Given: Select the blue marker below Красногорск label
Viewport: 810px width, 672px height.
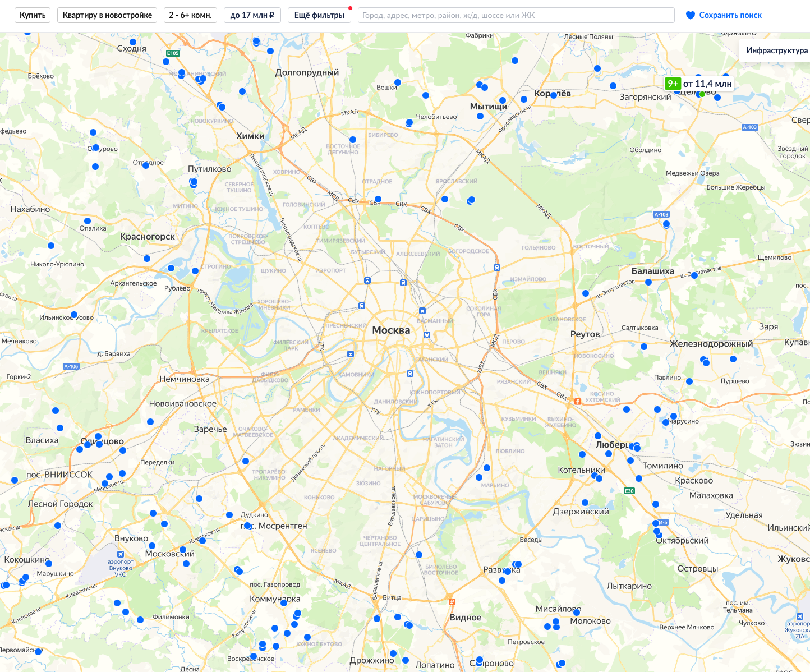Looking at the screenshot, I should pos(147,259).
